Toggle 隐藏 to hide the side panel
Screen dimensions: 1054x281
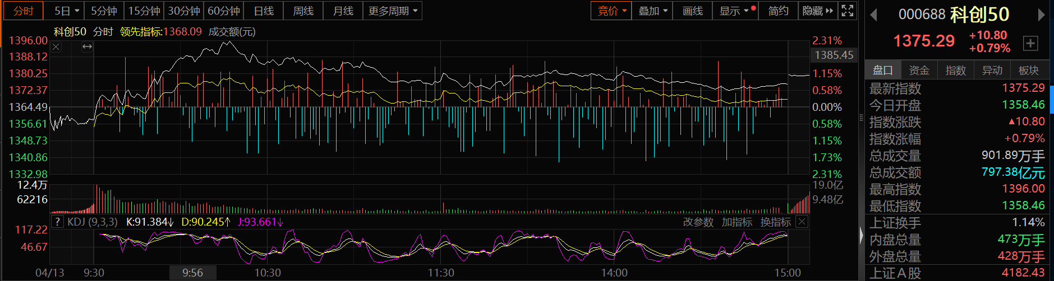817,11
